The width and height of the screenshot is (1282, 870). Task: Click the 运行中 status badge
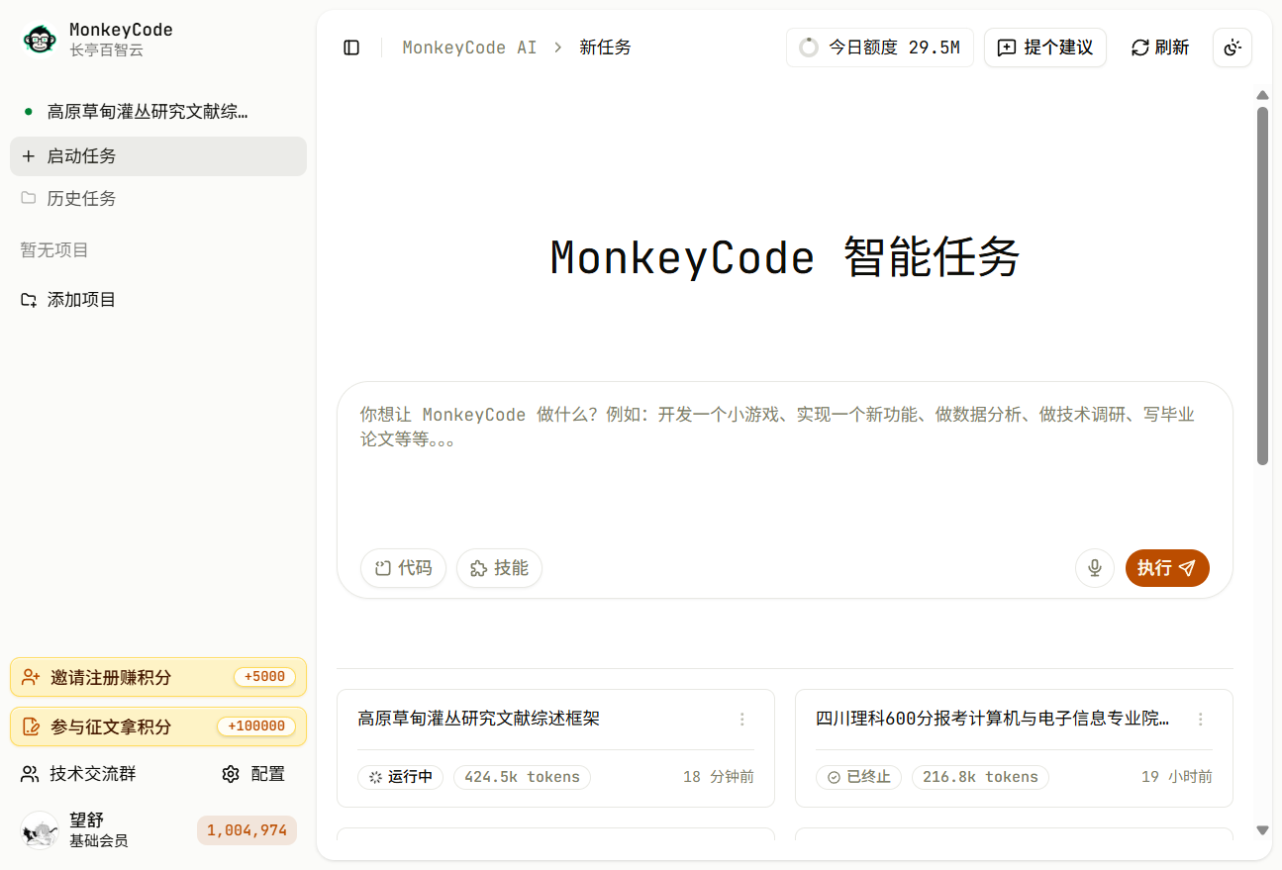(x=401, y=777)
